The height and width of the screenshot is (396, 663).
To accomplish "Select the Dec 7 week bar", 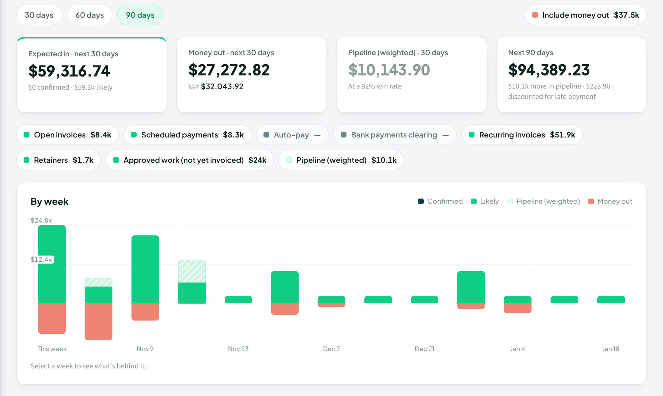I will coord(331,299).
